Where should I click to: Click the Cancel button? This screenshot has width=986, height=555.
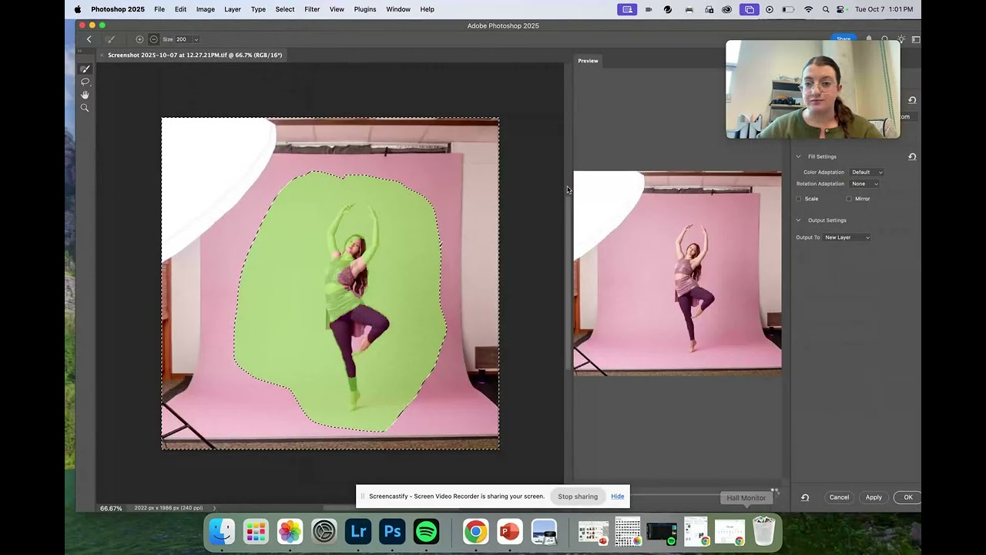(x=839, y=497)
